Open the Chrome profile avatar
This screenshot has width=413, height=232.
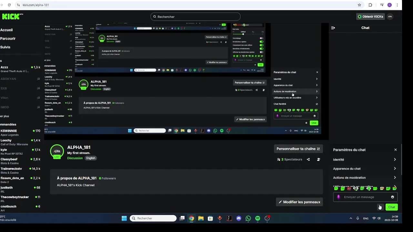(390, 5)
